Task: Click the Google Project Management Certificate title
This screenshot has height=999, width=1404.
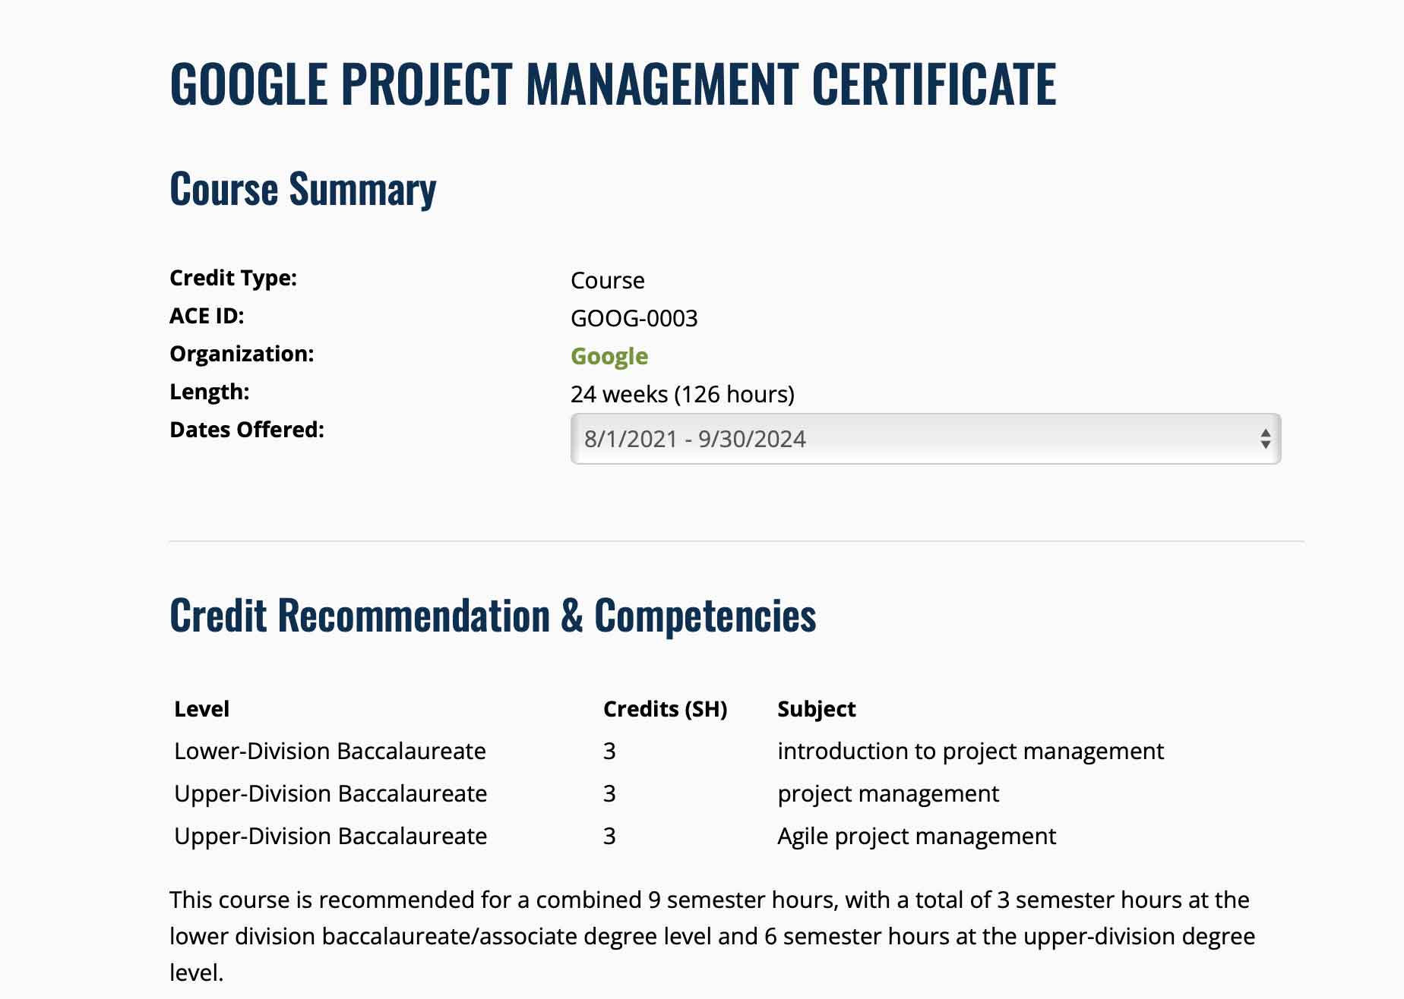Action: coord(612,84)
